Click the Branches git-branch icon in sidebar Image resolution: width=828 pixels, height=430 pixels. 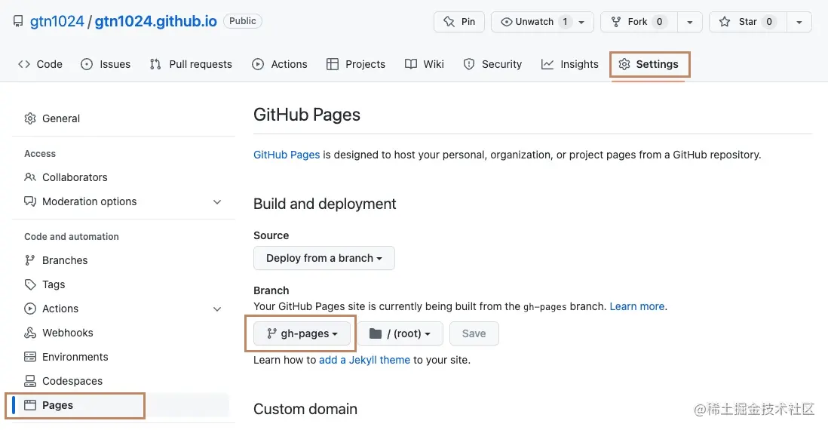coord(30,260)
